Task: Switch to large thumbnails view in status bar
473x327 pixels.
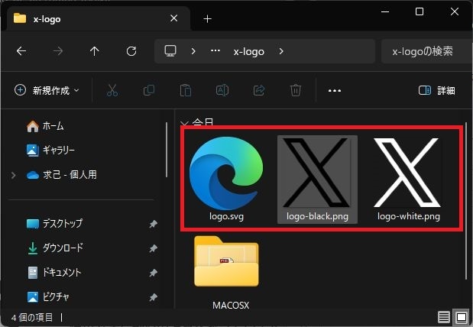Action: coord(462,317)
